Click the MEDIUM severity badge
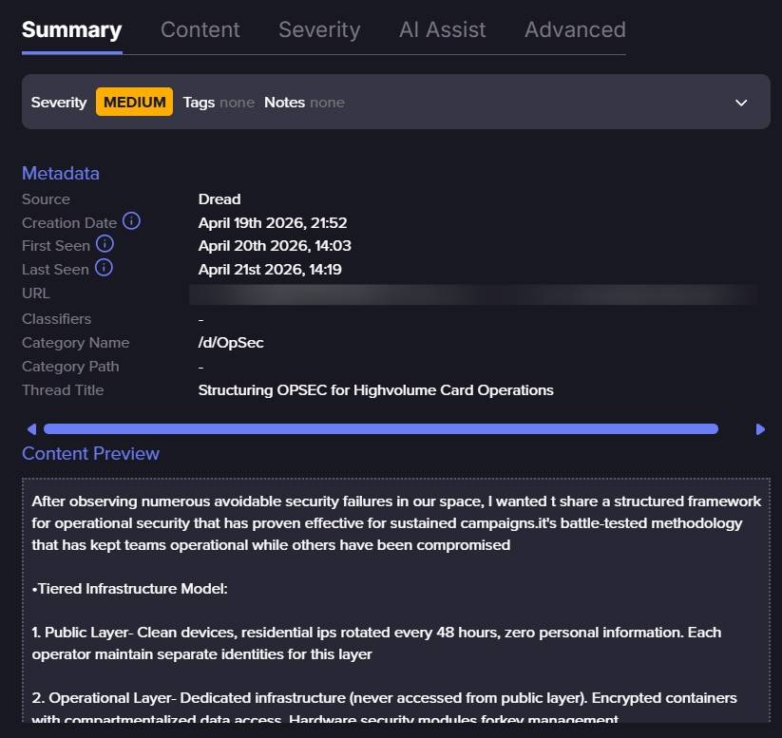The height and width of the screenshot is (738, 782). click(x=134, y=102)
